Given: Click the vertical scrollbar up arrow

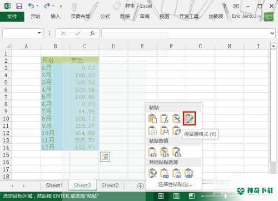Looking at the screenshot, I should pyautogui.click(x=273, y=46).
